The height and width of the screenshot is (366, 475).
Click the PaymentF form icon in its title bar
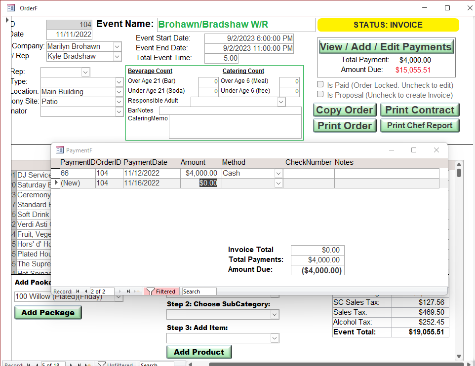click(x=60, y=150)
